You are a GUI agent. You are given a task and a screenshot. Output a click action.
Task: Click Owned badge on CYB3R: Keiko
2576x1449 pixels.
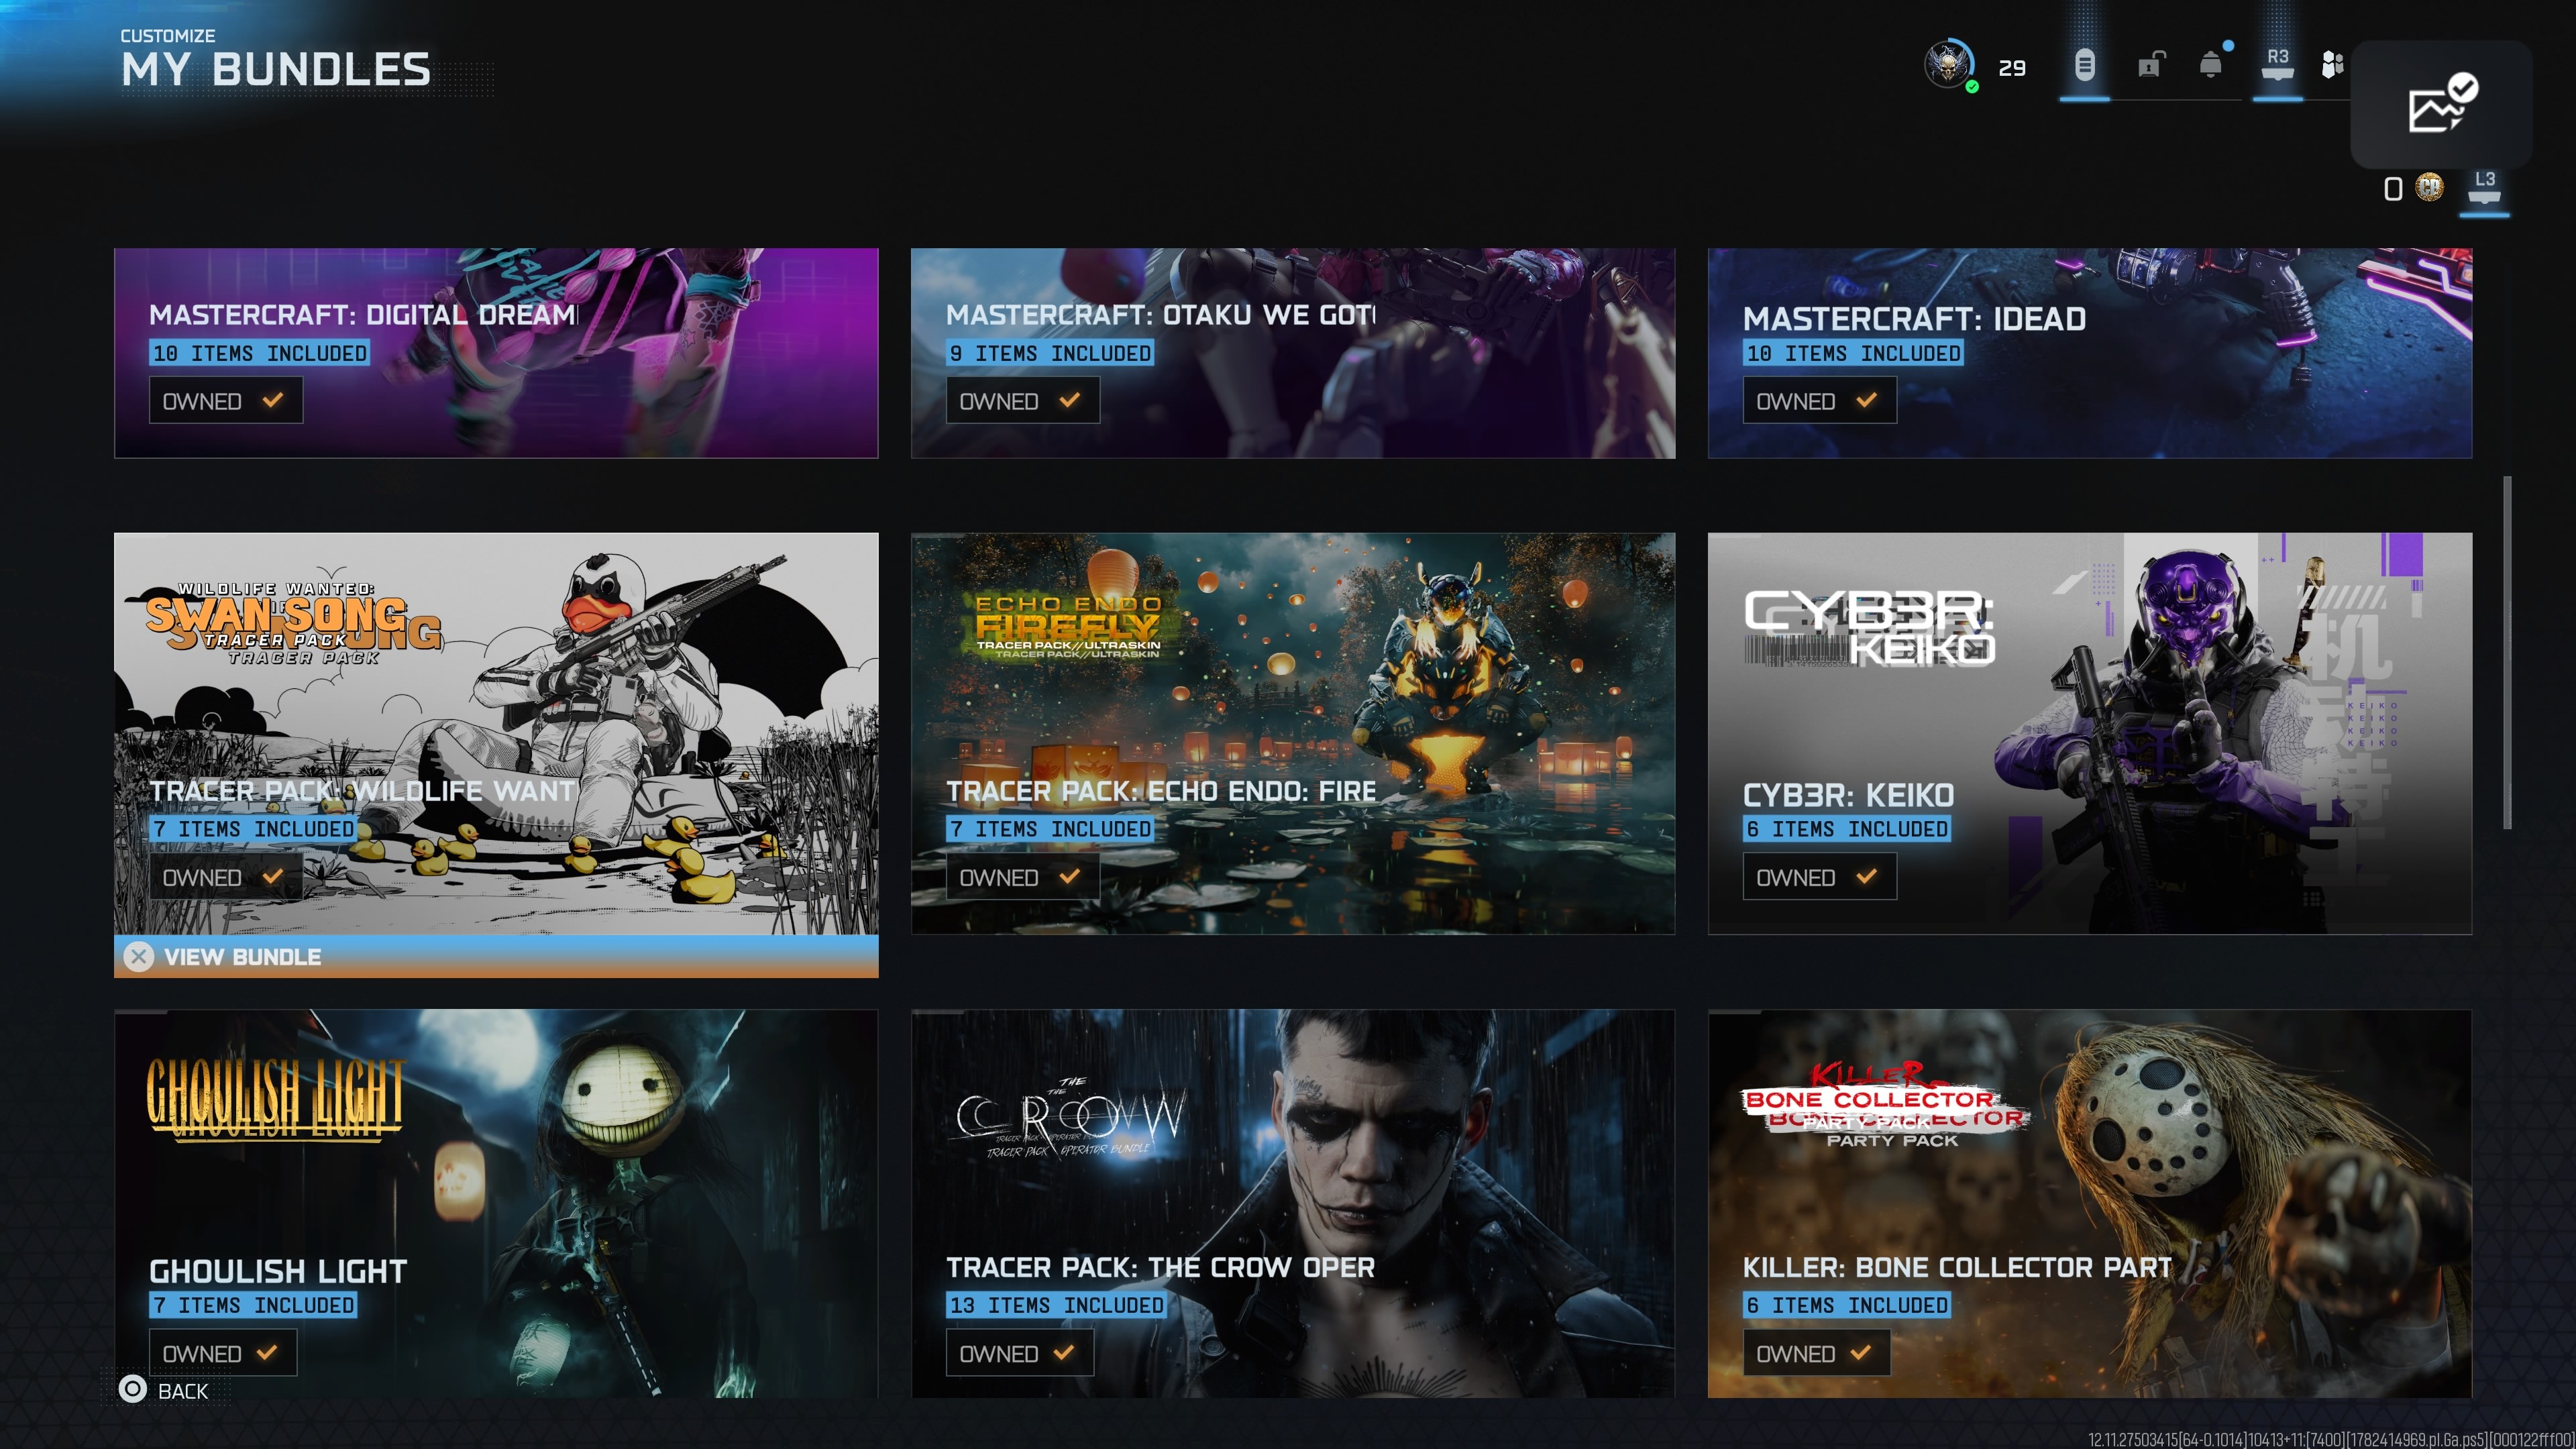click(1820, 877)
